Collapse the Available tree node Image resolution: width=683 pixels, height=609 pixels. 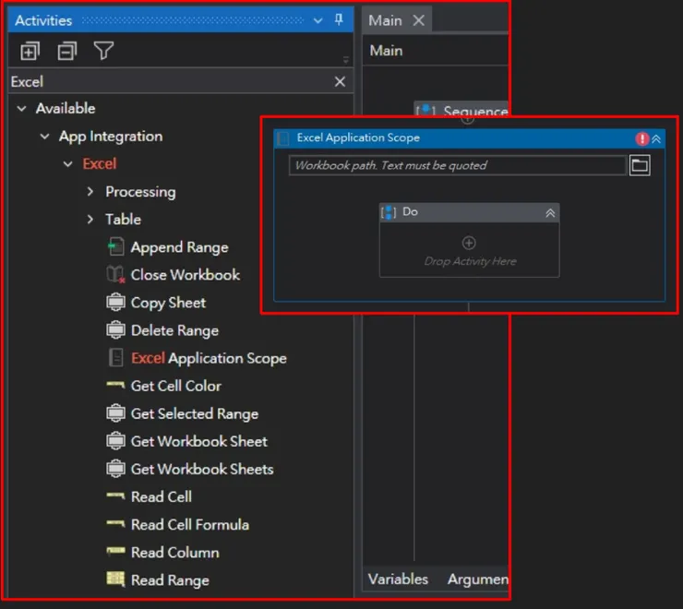coord(21,109)
